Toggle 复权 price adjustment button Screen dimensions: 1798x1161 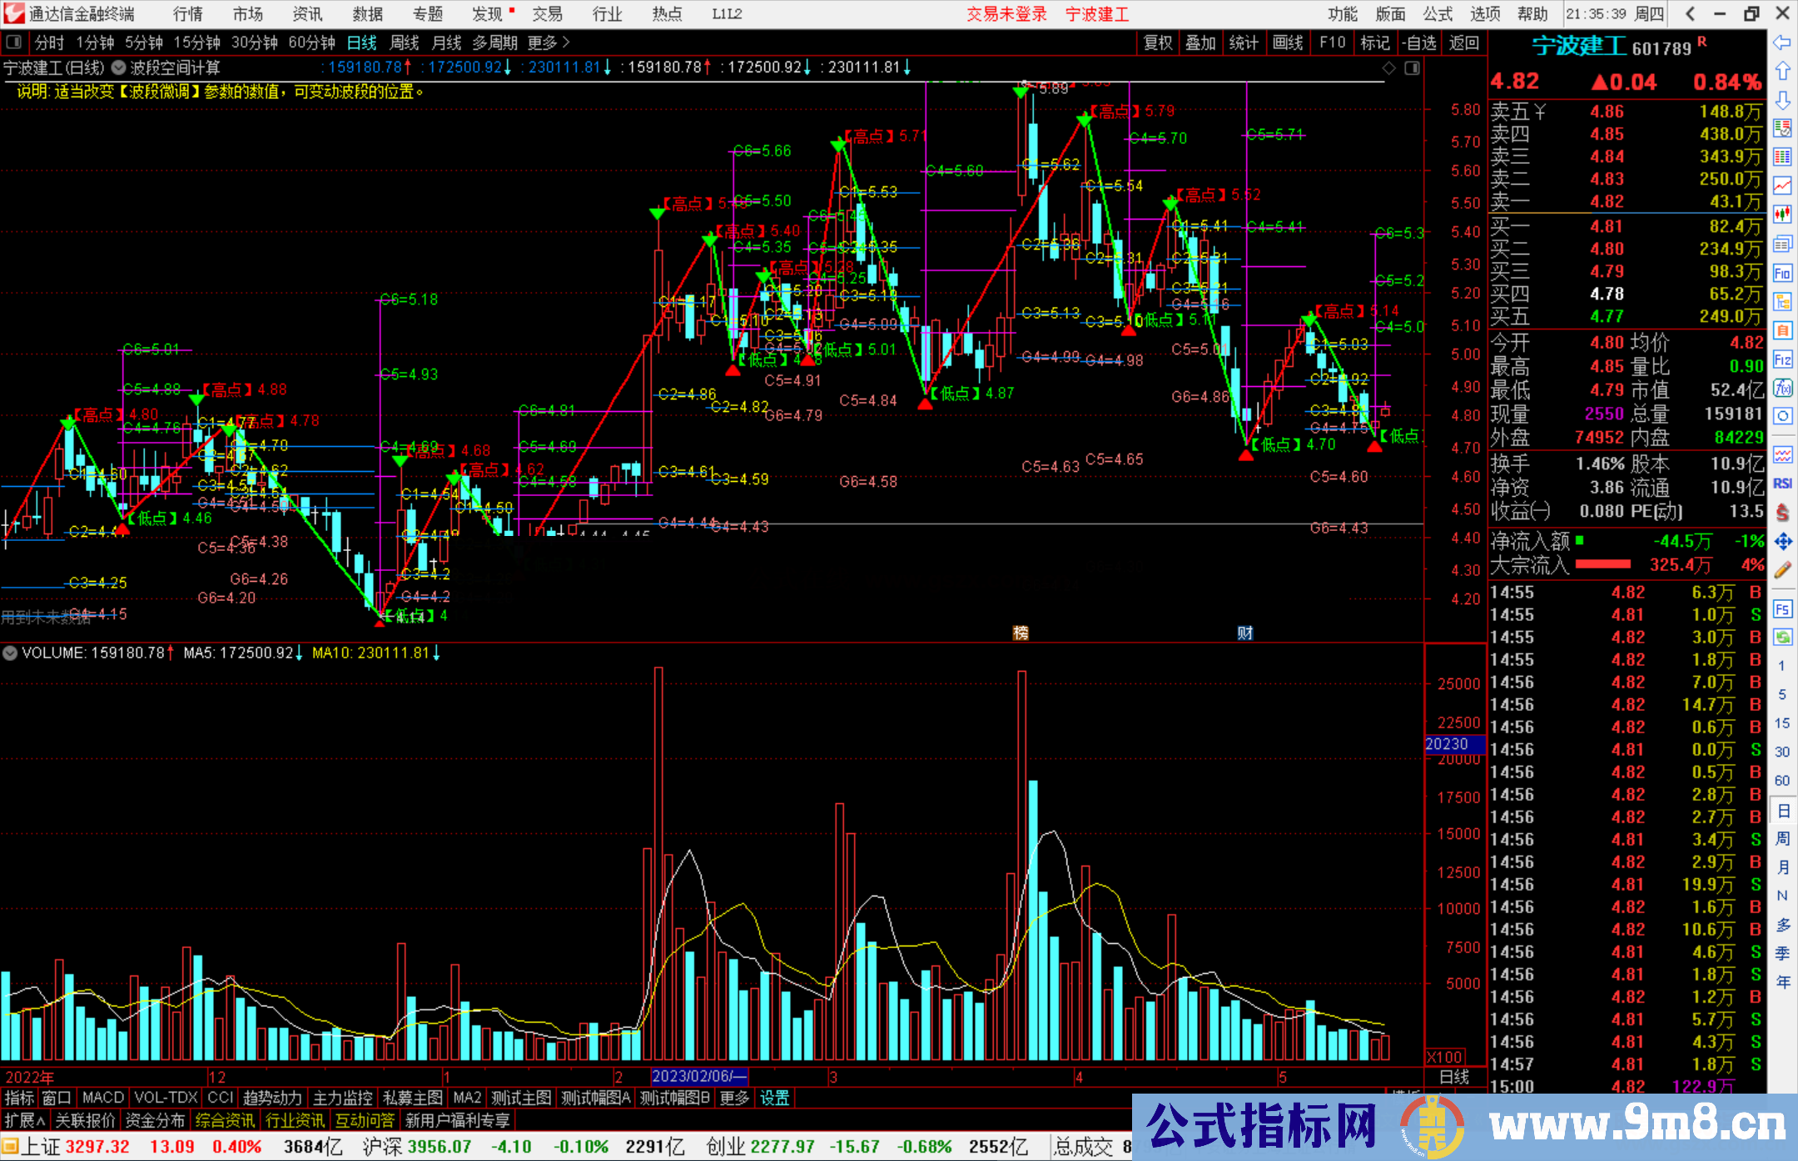[1158, 42]
